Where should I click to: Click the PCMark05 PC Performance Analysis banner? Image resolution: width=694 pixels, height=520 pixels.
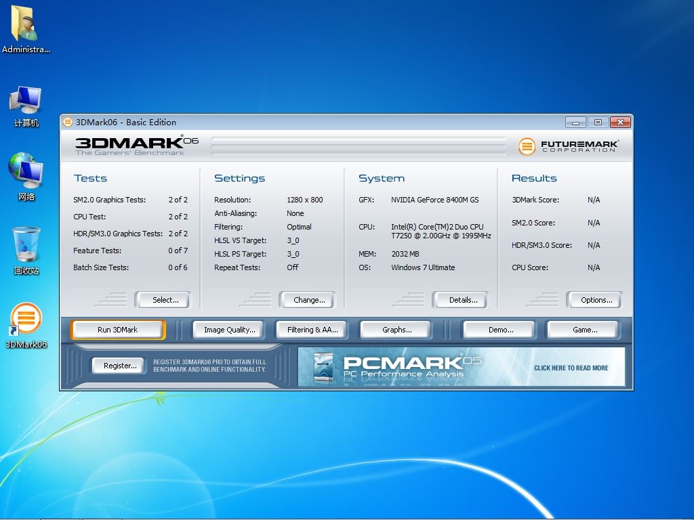tap(462, 366)
